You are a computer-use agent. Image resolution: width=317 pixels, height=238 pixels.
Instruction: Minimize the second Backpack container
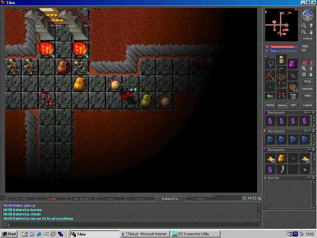310,131
